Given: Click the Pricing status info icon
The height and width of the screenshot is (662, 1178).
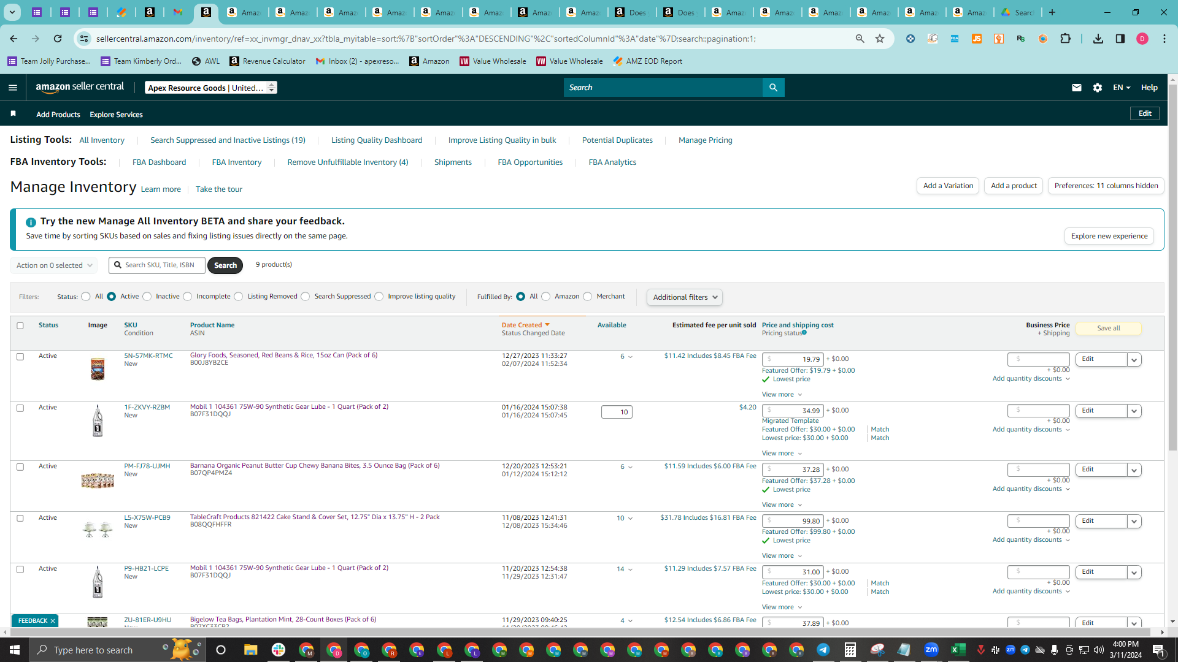Looking at the screenshot, I should [804, 333].
